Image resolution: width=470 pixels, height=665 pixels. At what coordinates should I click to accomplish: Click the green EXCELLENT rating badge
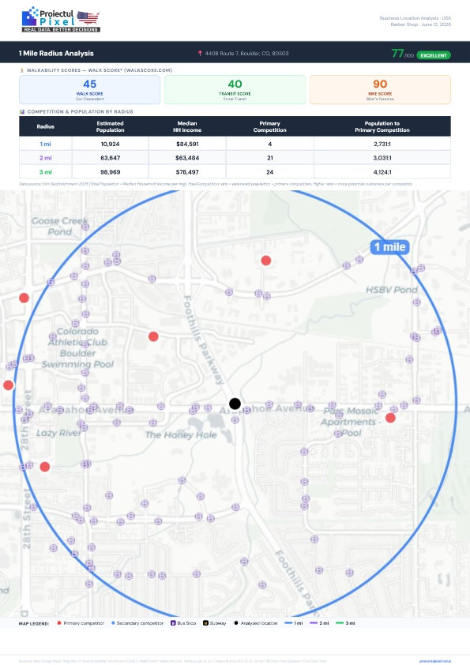click(x=434, y=55)
